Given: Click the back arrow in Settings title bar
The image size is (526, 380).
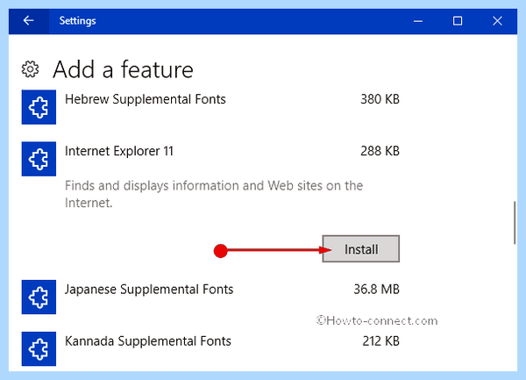Looking at the screenshot, I should pyautogui.click(x=29, y=21).
